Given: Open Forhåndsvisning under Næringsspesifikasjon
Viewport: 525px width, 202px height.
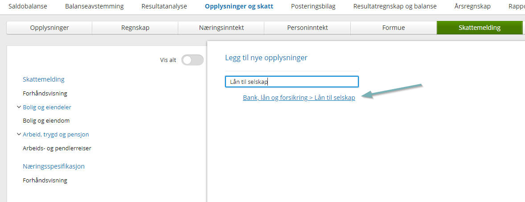Looking at the screenshot, I should pos(45,180).
